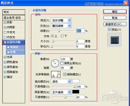Select the 纹理 sub-entry label
130x106 pixels.
13,52
